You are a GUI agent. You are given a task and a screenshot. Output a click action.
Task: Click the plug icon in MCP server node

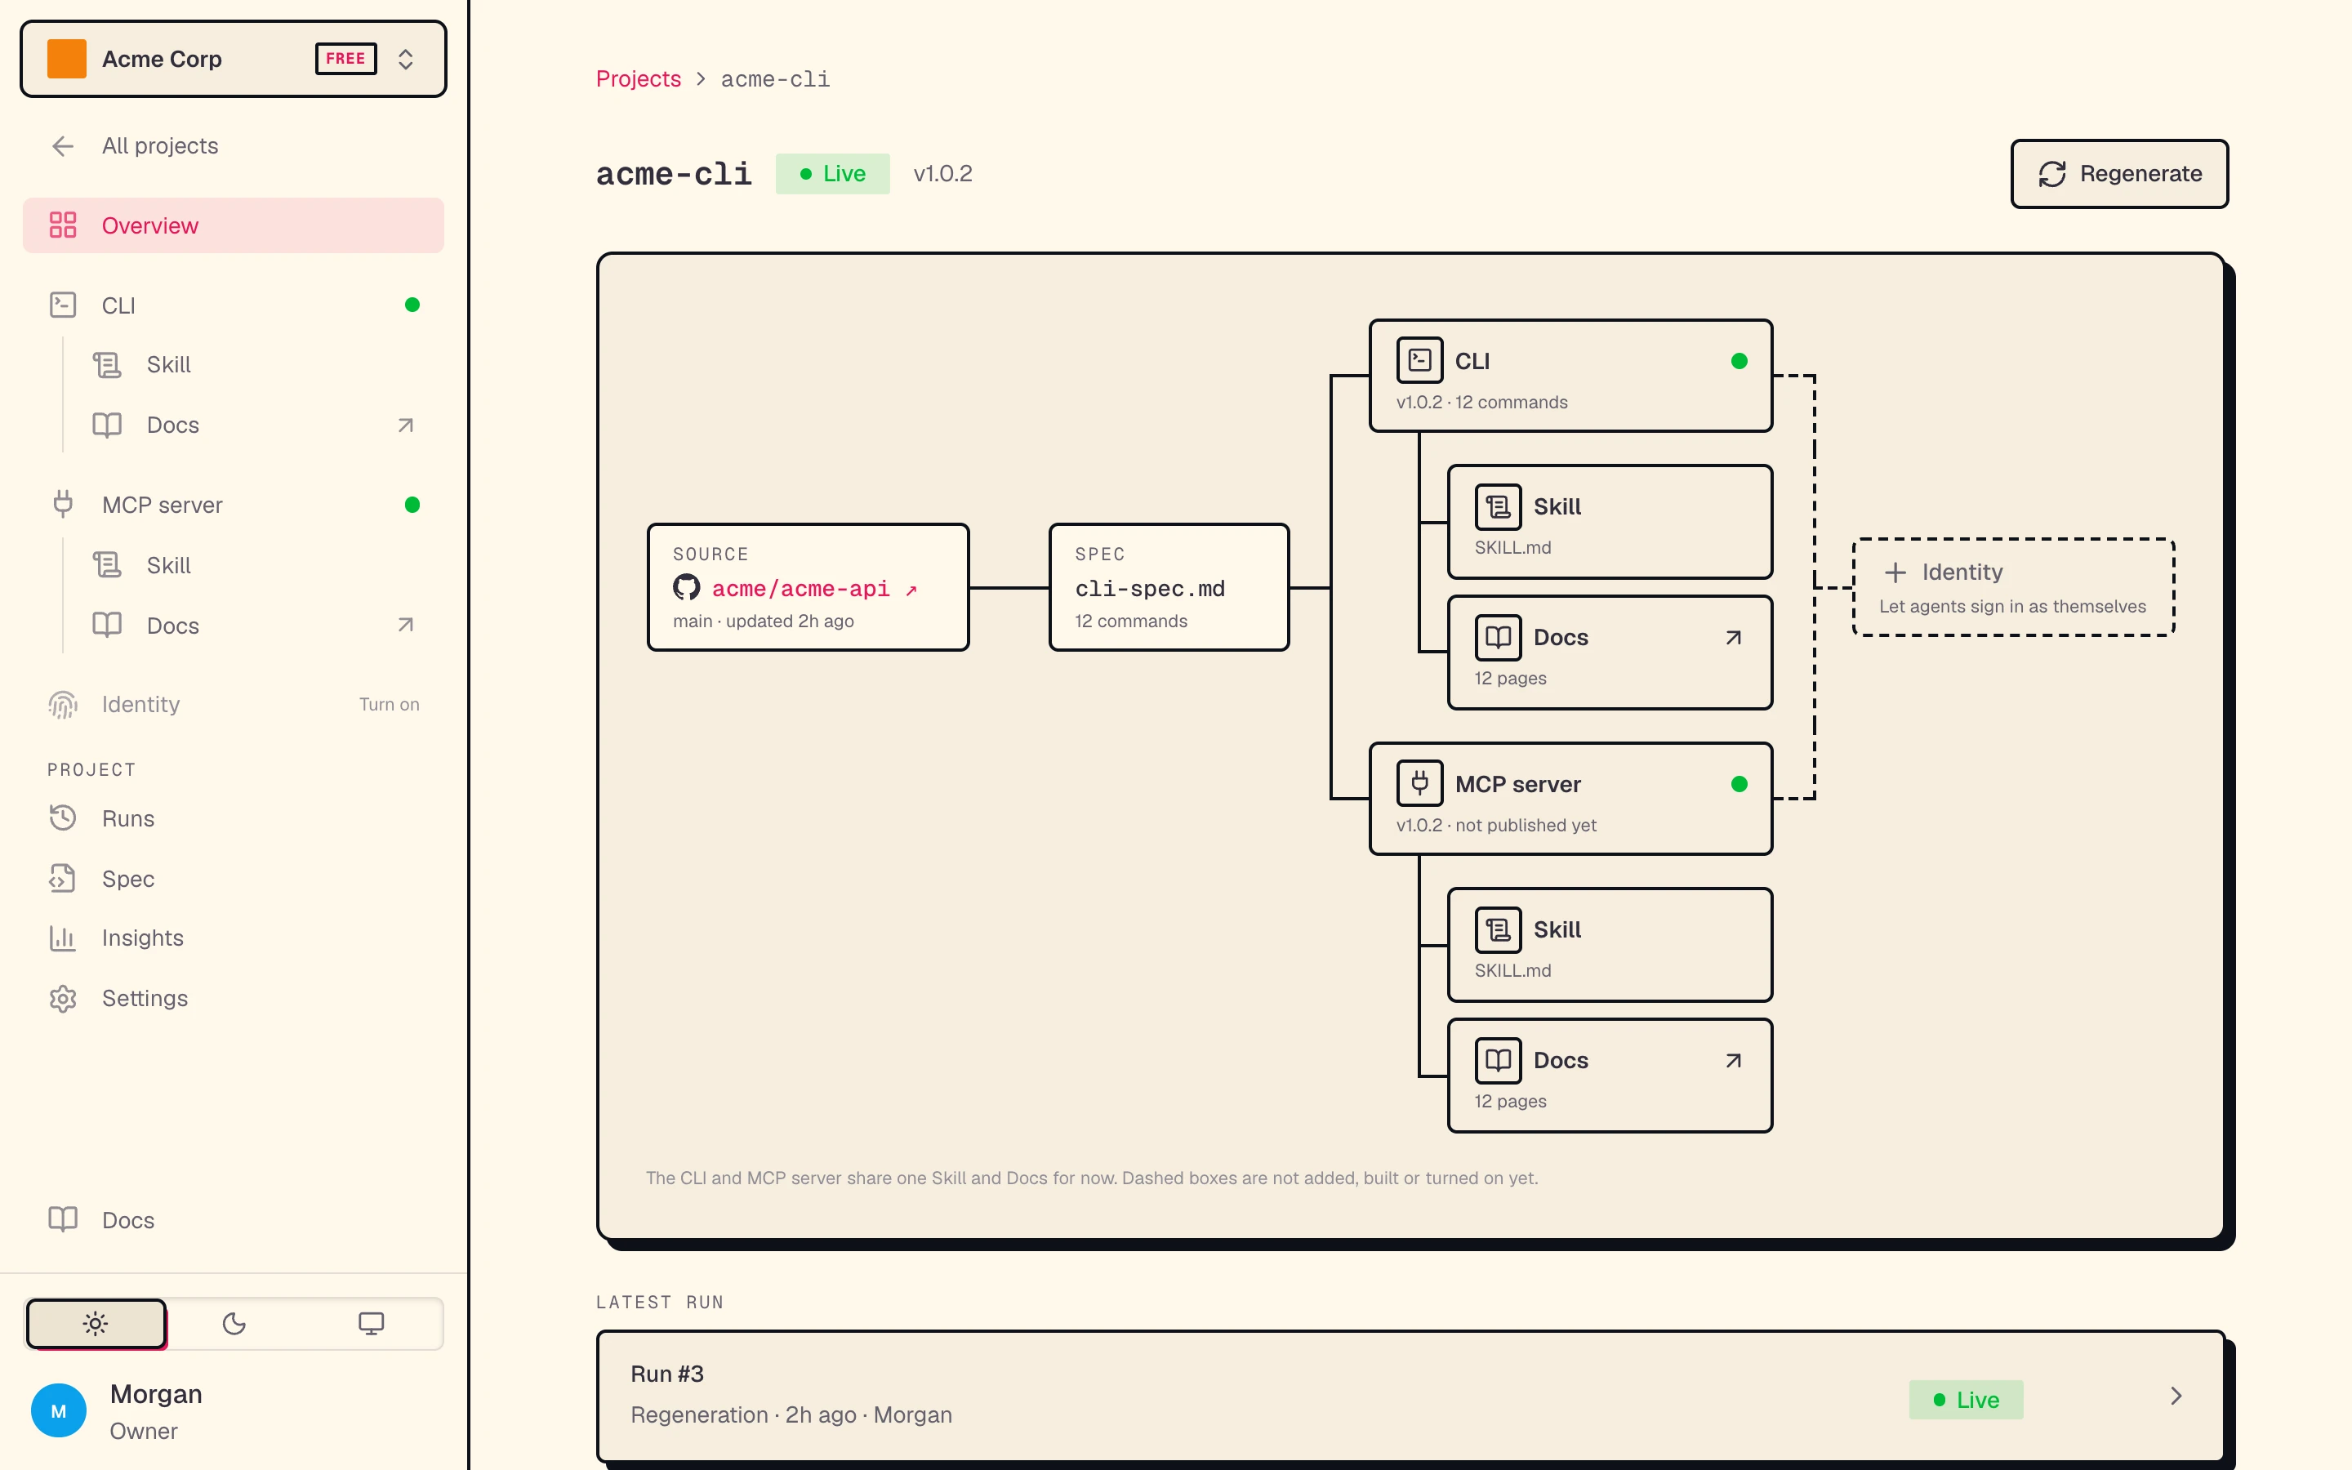tap(1420, 784)
